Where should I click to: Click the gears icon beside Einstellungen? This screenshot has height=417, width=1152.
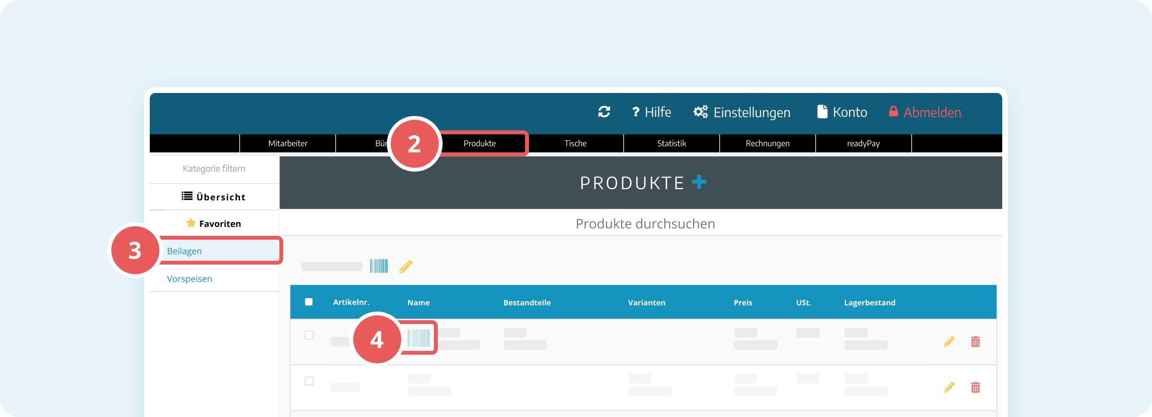(701, 112)
